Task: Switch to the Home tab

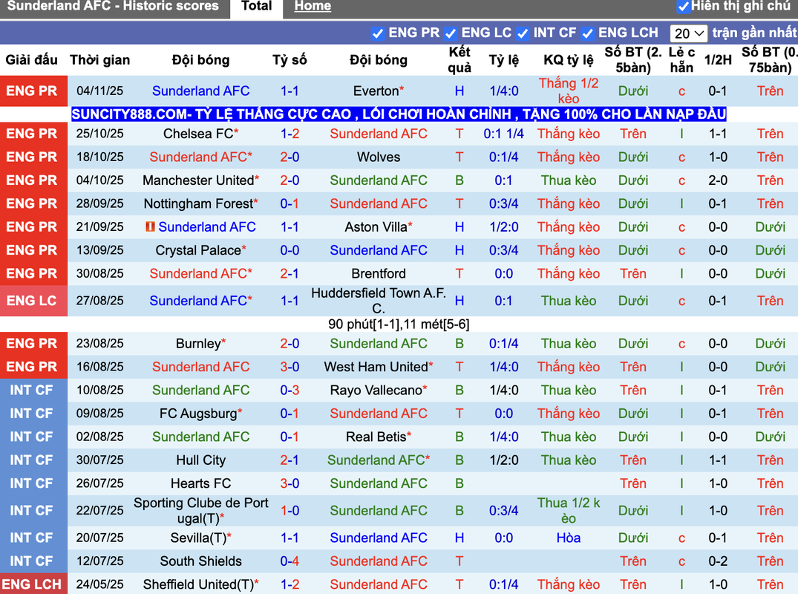Action: tap(313, 7)
